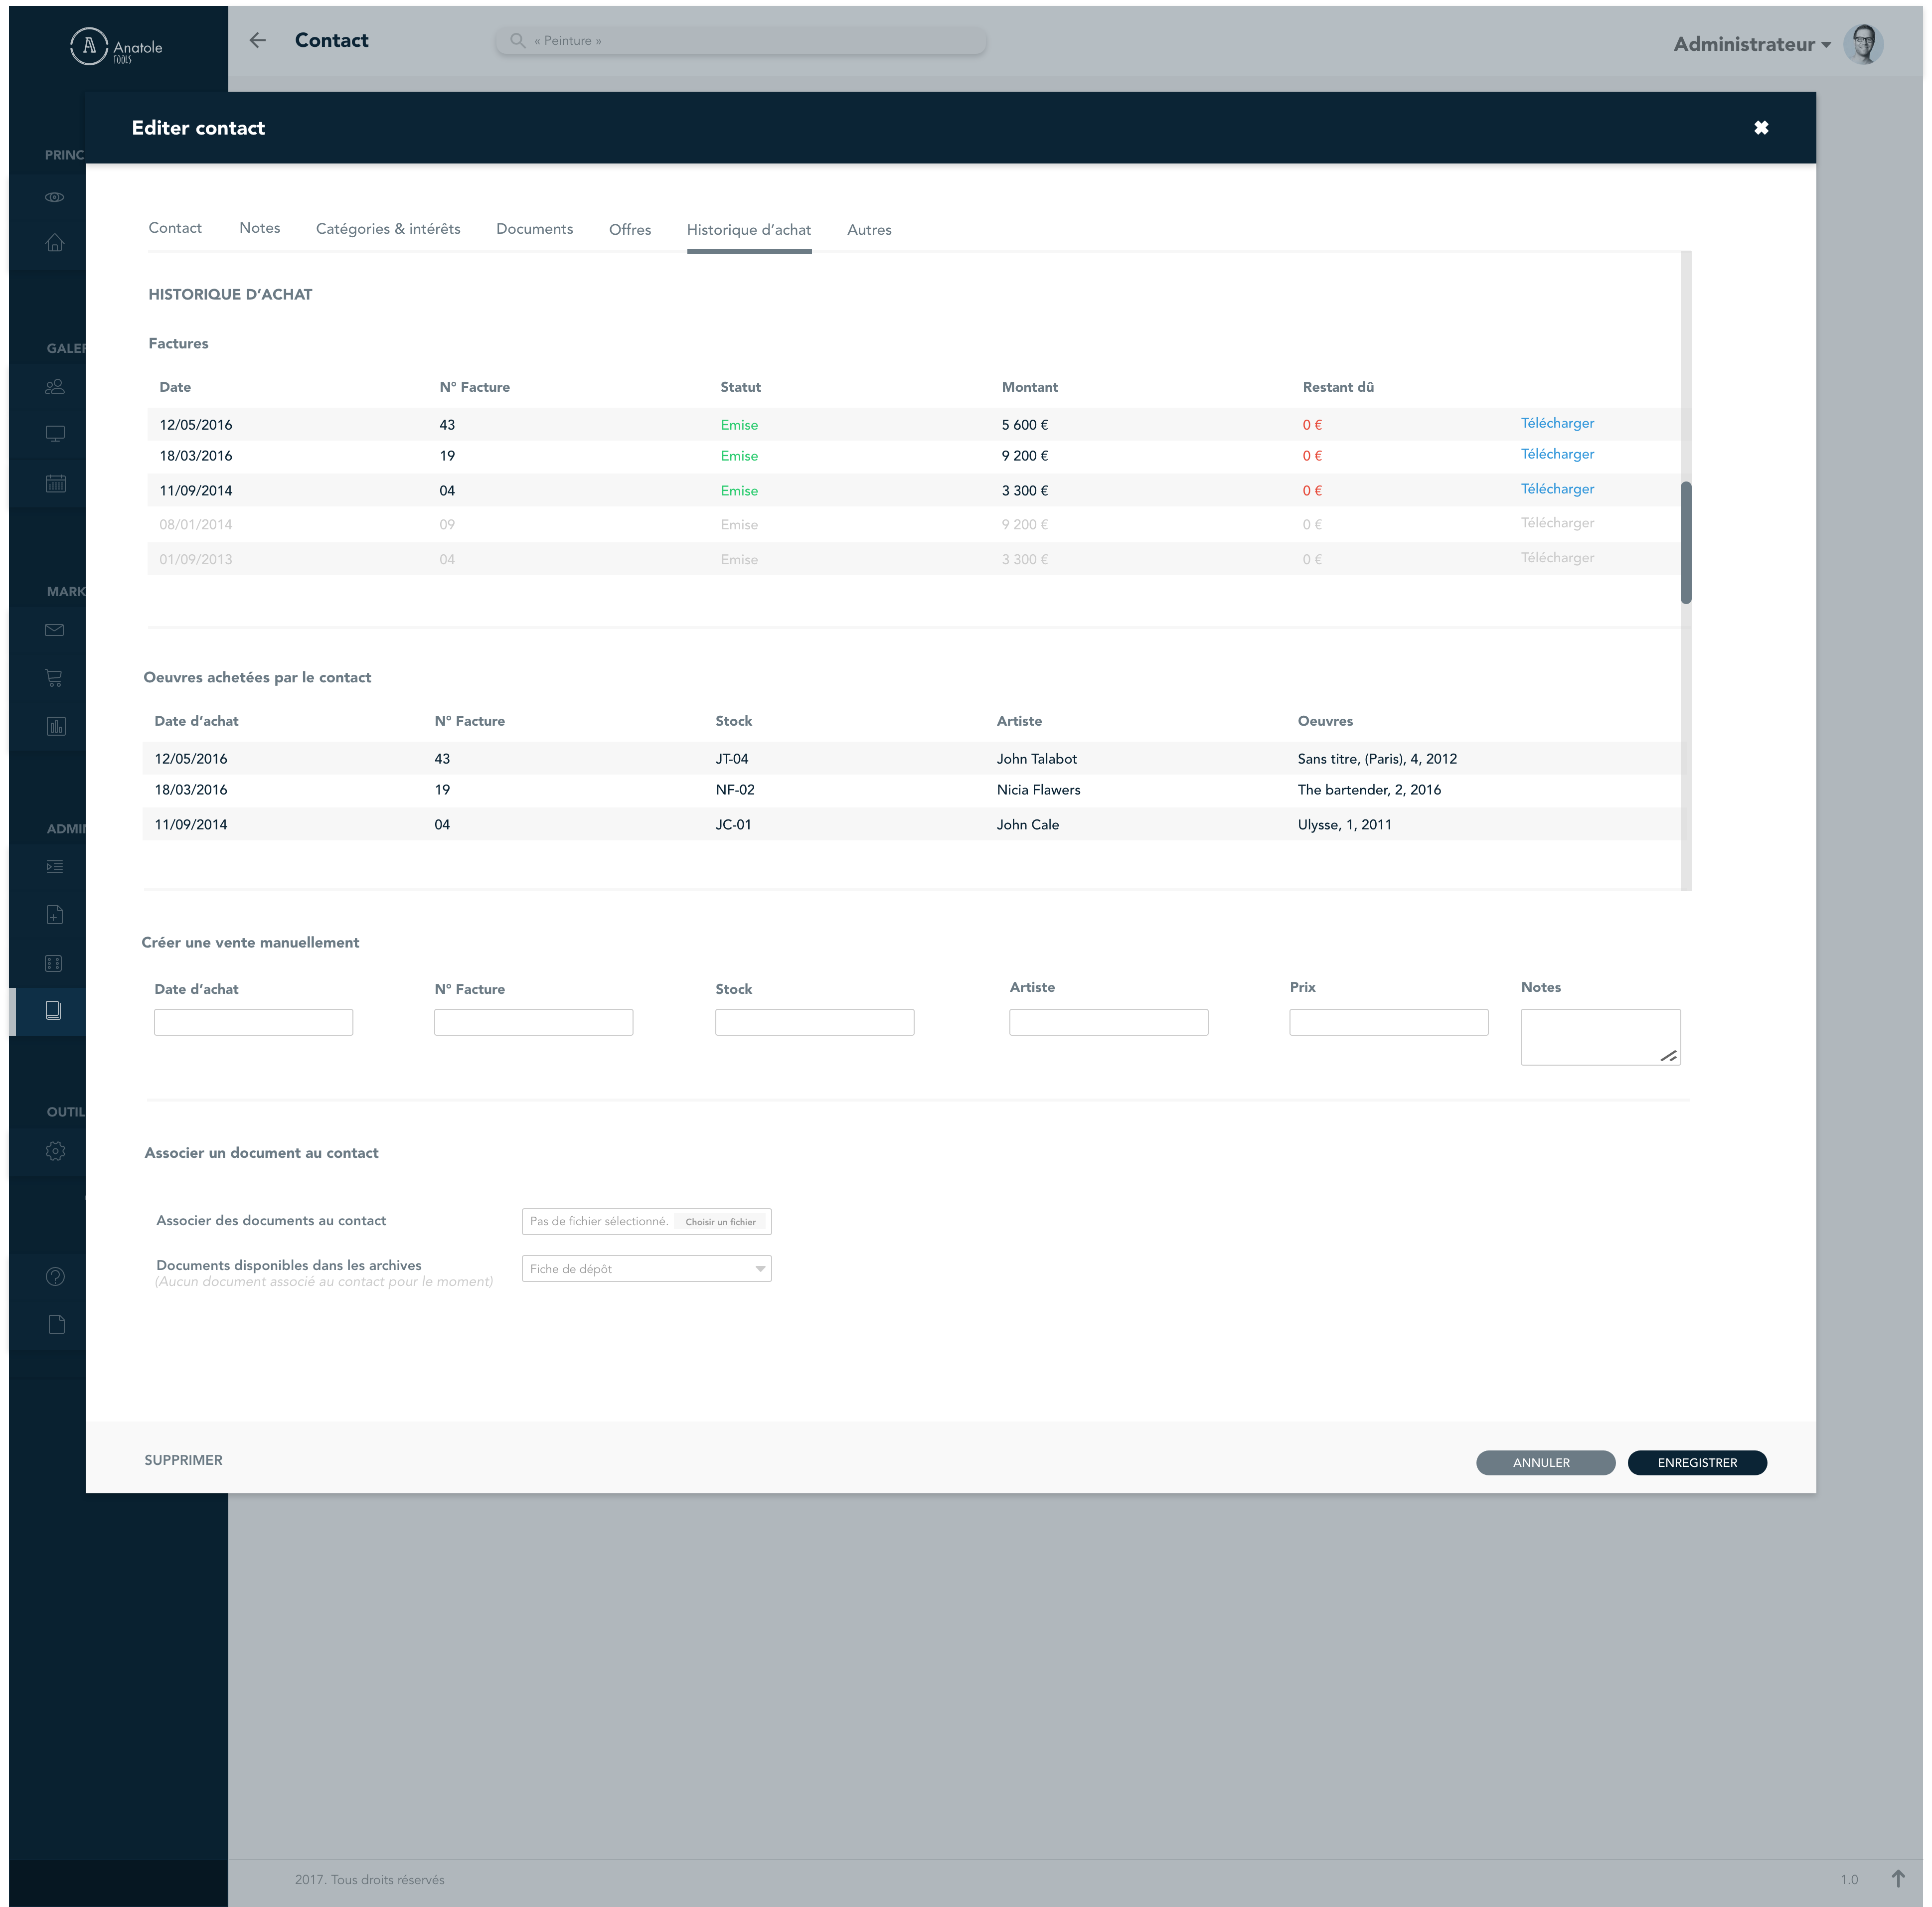Open the calendar icon in sidebar

[55, 483]
